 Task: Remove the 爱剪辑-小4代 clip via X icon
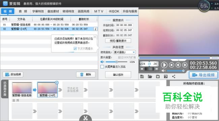click(57, 83)
